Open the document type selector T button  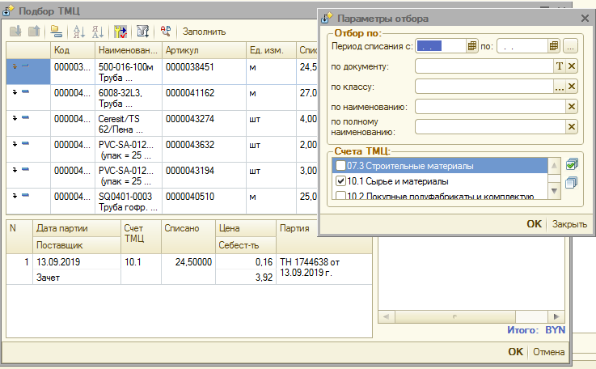pyautogui.click(x=559, y=66)
